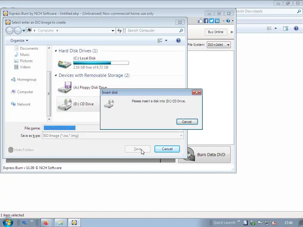Viewport: 303px width, 227px height.
Task: Click the show desktop quick launch icon
Action: pyautogui.click(x=25, y=223)
